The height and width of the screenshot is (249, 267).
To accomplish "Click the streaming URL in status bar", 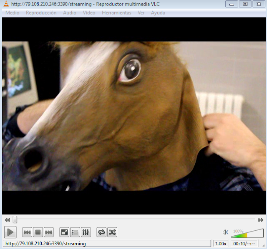I will point(45,244).
